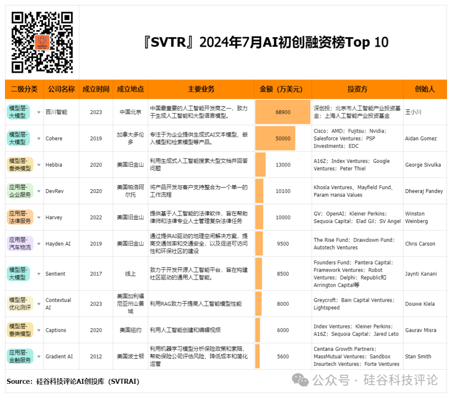Click the 应用层-企业服务 tag
The width and height of the screenshot is (452, 398).
pyautogui.click(x=20, y=191)
